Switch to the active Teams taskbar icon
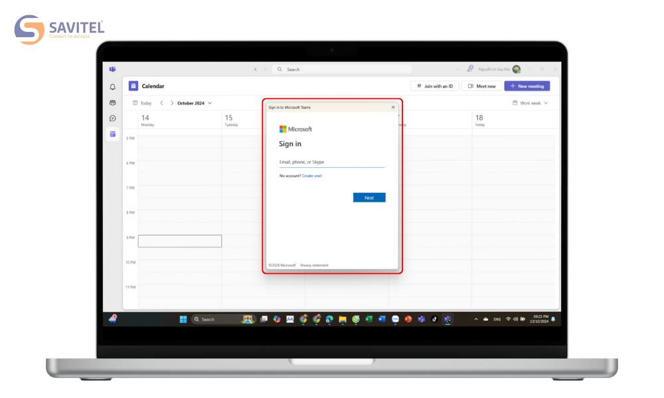664x398 pixels. pyautogui.click(x=448, y=319)
